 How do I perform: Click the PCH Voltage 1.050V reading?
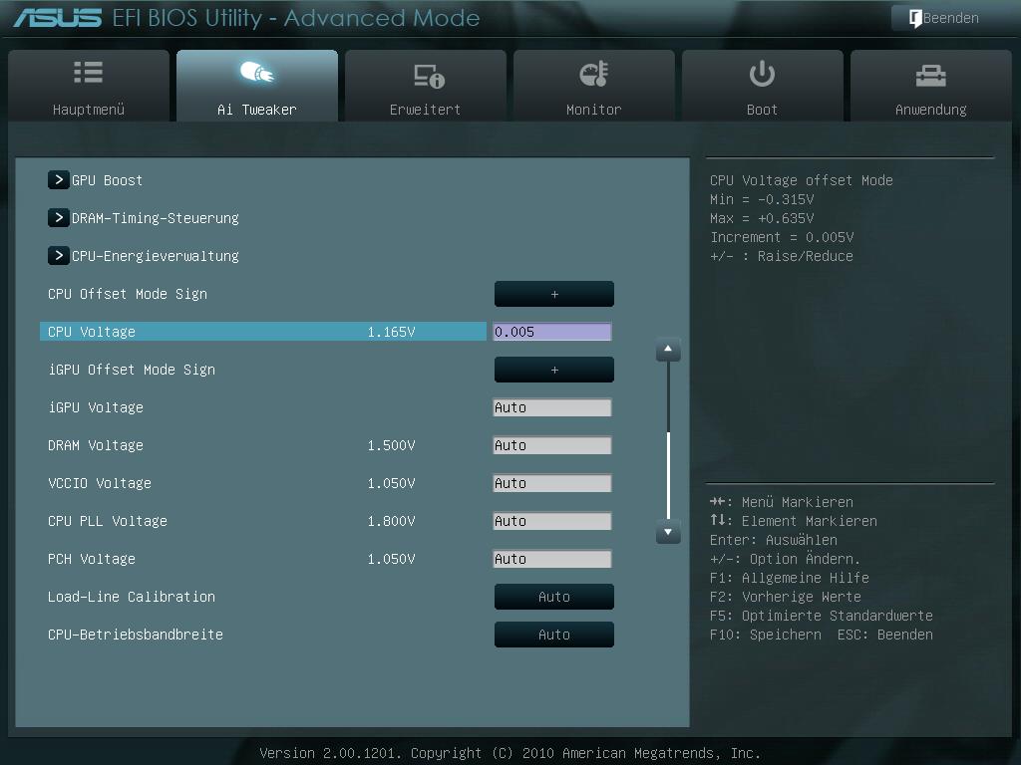click(391, 559)
